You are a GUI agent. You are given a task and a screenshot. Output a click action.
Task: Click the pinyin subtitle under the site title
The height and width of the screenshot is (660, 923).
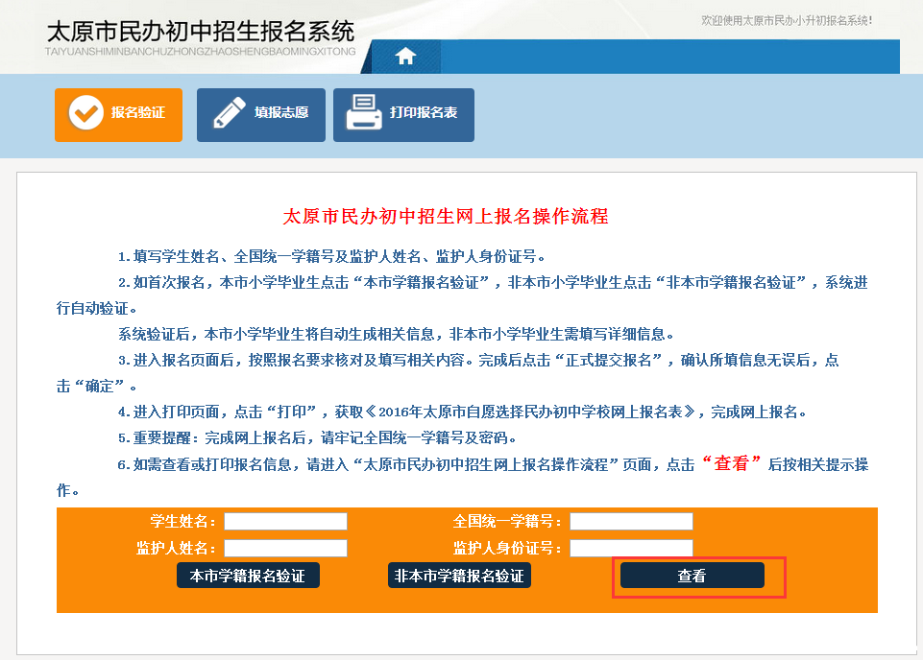[x=200, y=51]
